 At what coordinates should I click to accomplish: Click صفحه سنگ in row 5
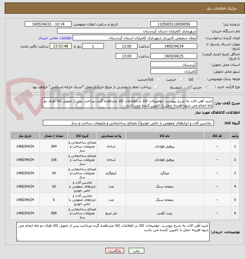[164, 200]
